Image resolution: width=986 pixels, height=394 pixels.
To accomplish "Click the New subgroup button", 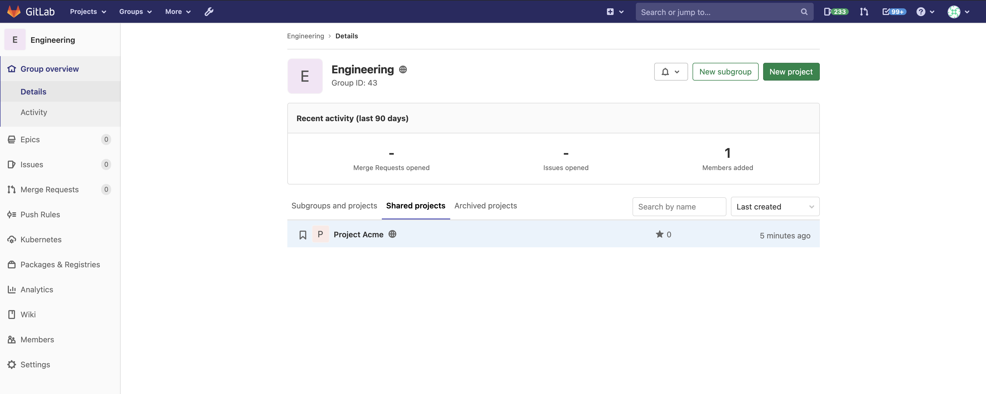I will click(x=725, y=71).
